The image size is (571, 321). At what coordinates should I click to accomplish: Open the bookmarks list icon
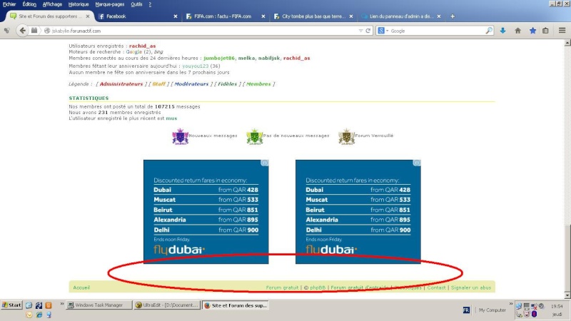[545, 31]
